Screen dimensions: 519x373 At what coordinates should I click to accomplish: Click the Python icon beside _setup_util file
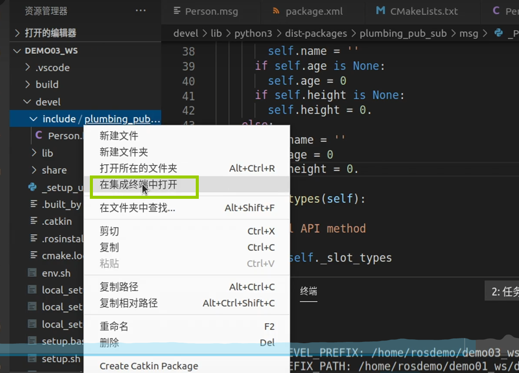[32, 187]
